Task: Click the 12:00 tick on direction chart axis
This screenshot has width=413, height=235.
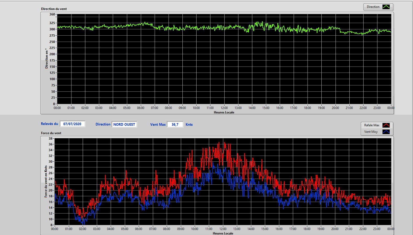Action: coord(224,108)
